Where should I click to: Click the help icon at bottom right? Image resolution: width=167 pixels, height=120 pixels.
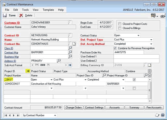click(163, 115)
